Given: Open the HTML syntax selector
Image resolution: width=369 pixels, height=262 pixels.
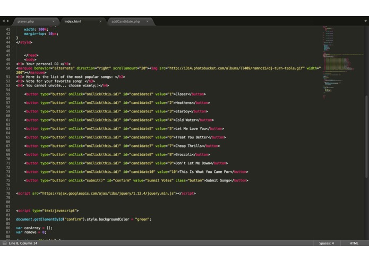Looking at the screenshot, I should point(354,243).
